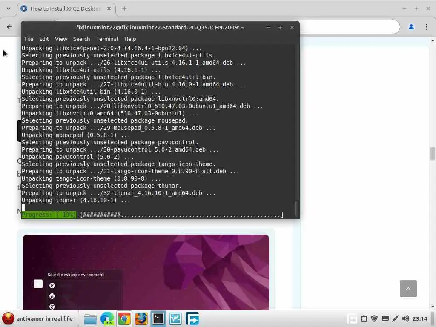Click 'Unpacking tango-icon-theme (0.8.90-8) ...' line
This screenshot has width=436, height=327.
[91, 178]
